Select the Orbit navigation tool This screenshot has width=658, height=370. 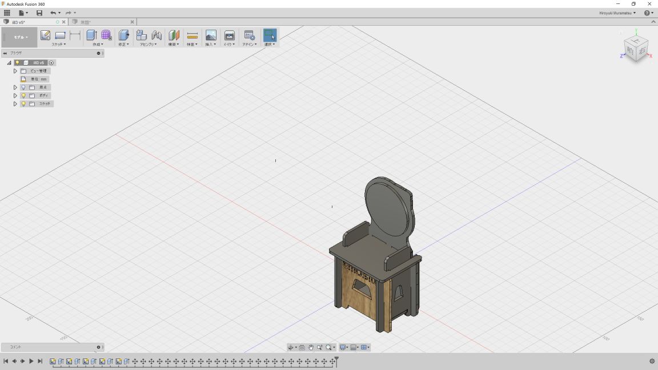point(290,347)
